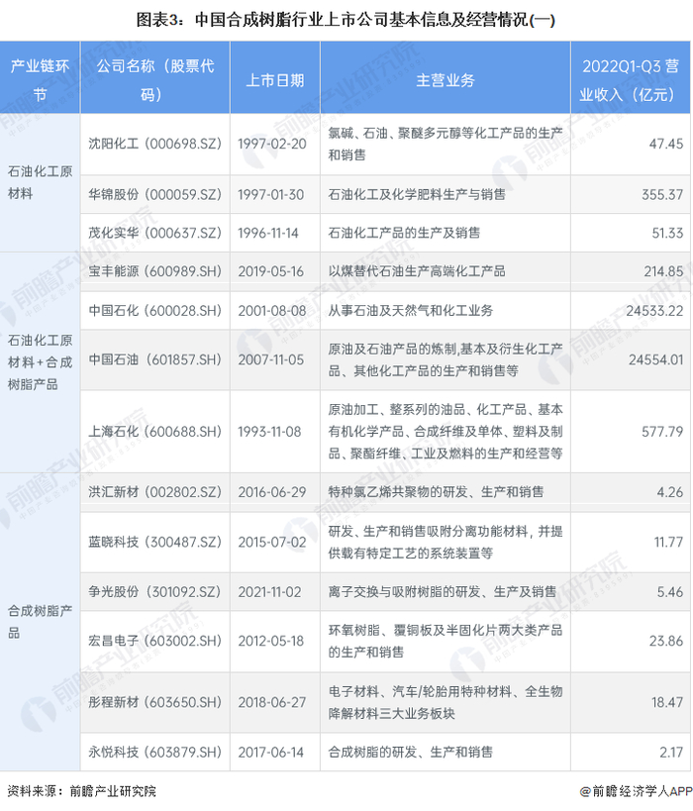The image size is (693, 811).
Task: Click revenue value 214.85
Action: (663, 271)
